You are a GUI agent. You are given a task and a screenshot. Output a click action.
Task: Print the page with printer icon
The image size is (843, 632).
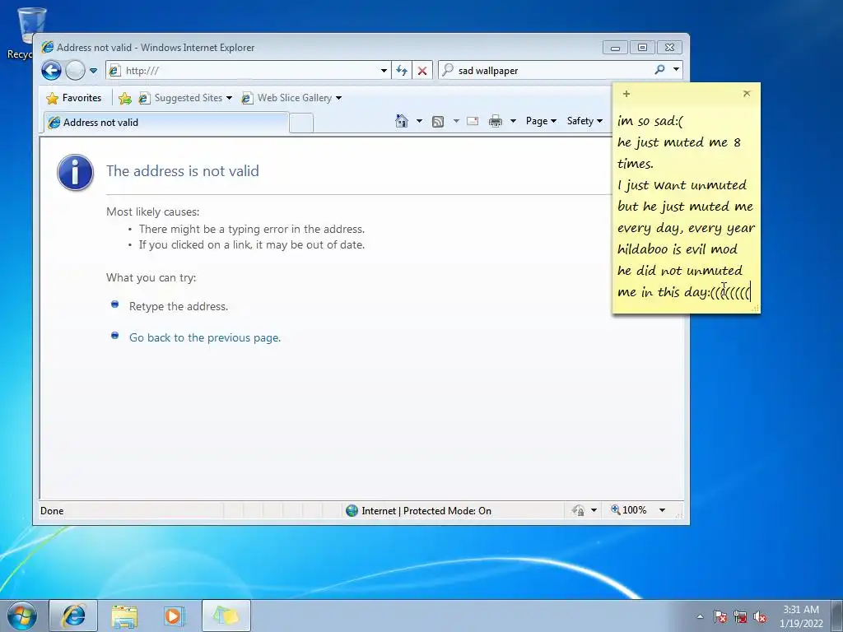(x=495, y=121)
